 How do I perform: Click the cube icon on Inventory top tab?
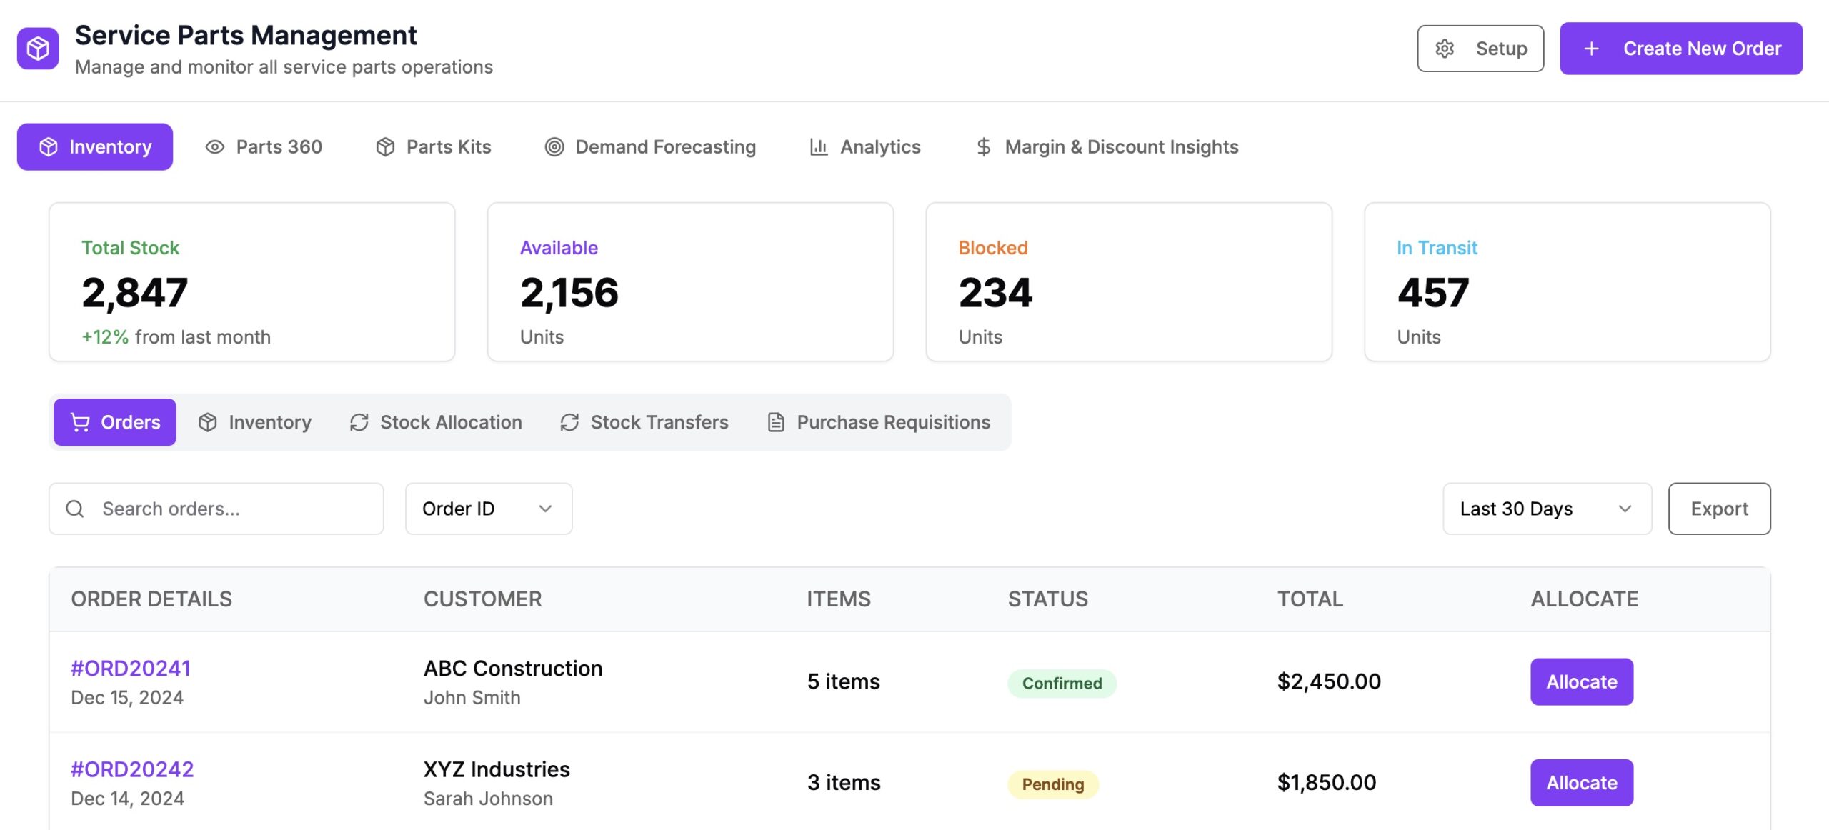click(49, 146)
